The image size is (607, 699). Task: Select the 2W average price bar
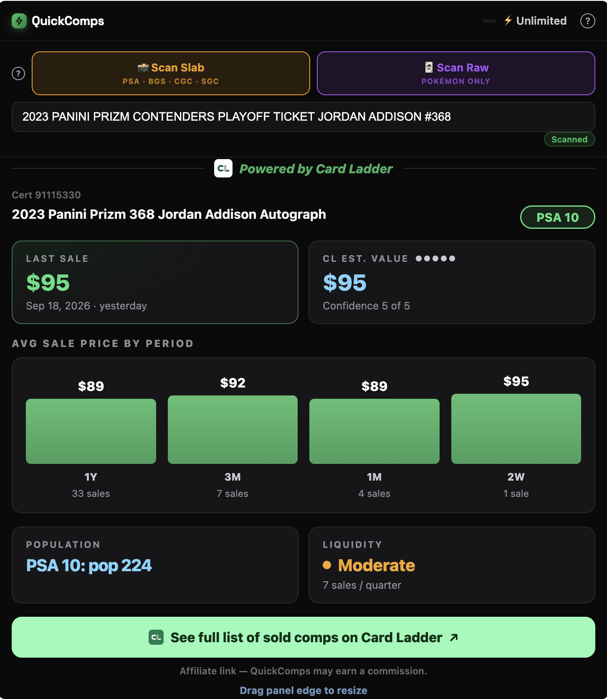pos(516,428)
